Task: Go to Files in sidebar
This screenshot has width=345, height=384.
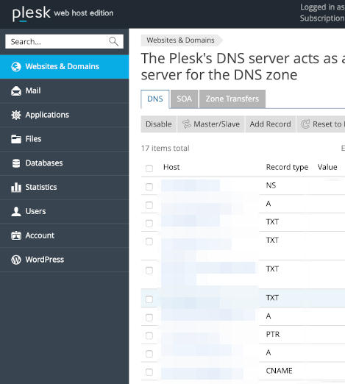Action: 64,139
